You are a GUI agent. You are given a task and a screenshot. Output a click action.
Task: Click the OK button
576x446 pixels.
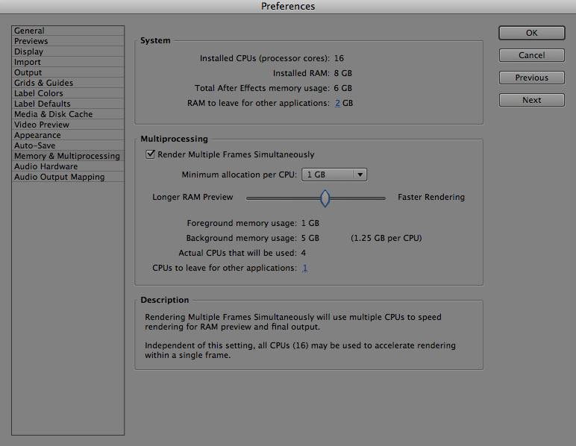531,33
